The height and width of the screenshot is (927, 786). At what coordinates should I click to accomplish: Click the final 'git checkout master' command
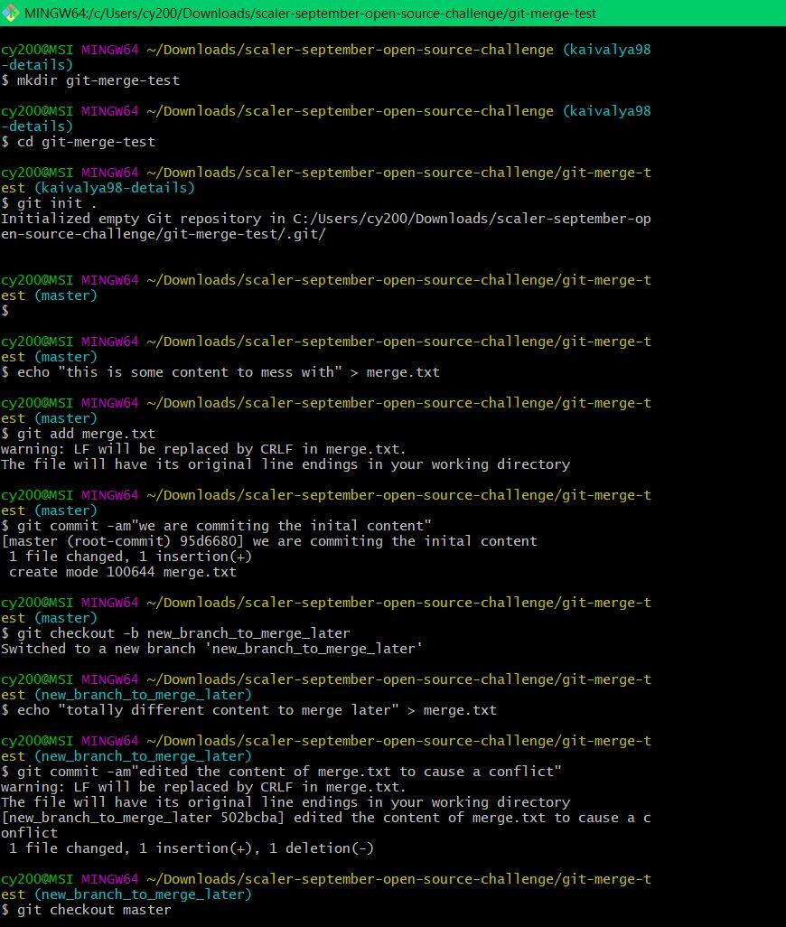point(87,911)
